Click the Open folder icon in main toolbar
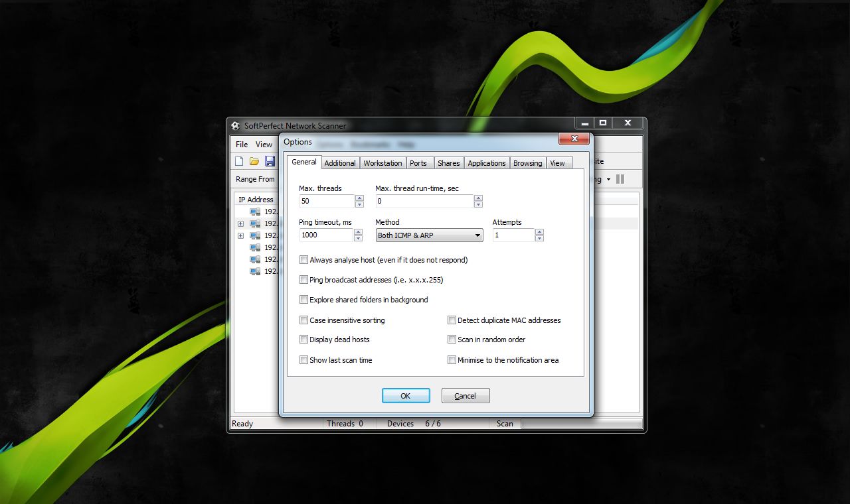This screenshot has height=504, width=850. point(254,161)
